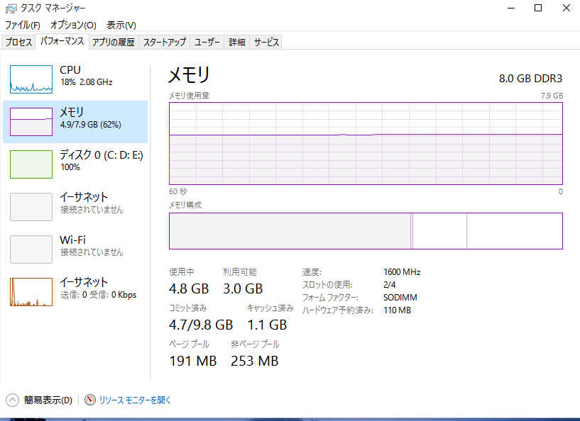Image resolution: width=580 pixels, height=421 pixels.
Task: Click the resource monitor gauge icon
Action: pos(90,400)
